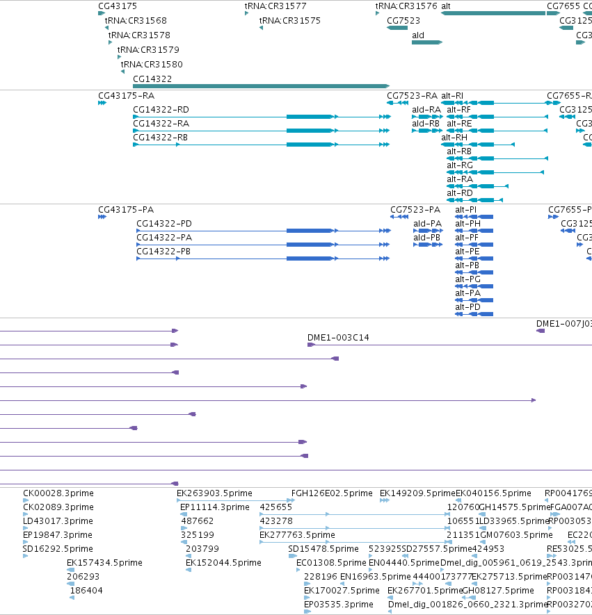Select the EK277763.5prime EST label
The width and height of the screenshot is (592, 615).
[x=297, y=535]
